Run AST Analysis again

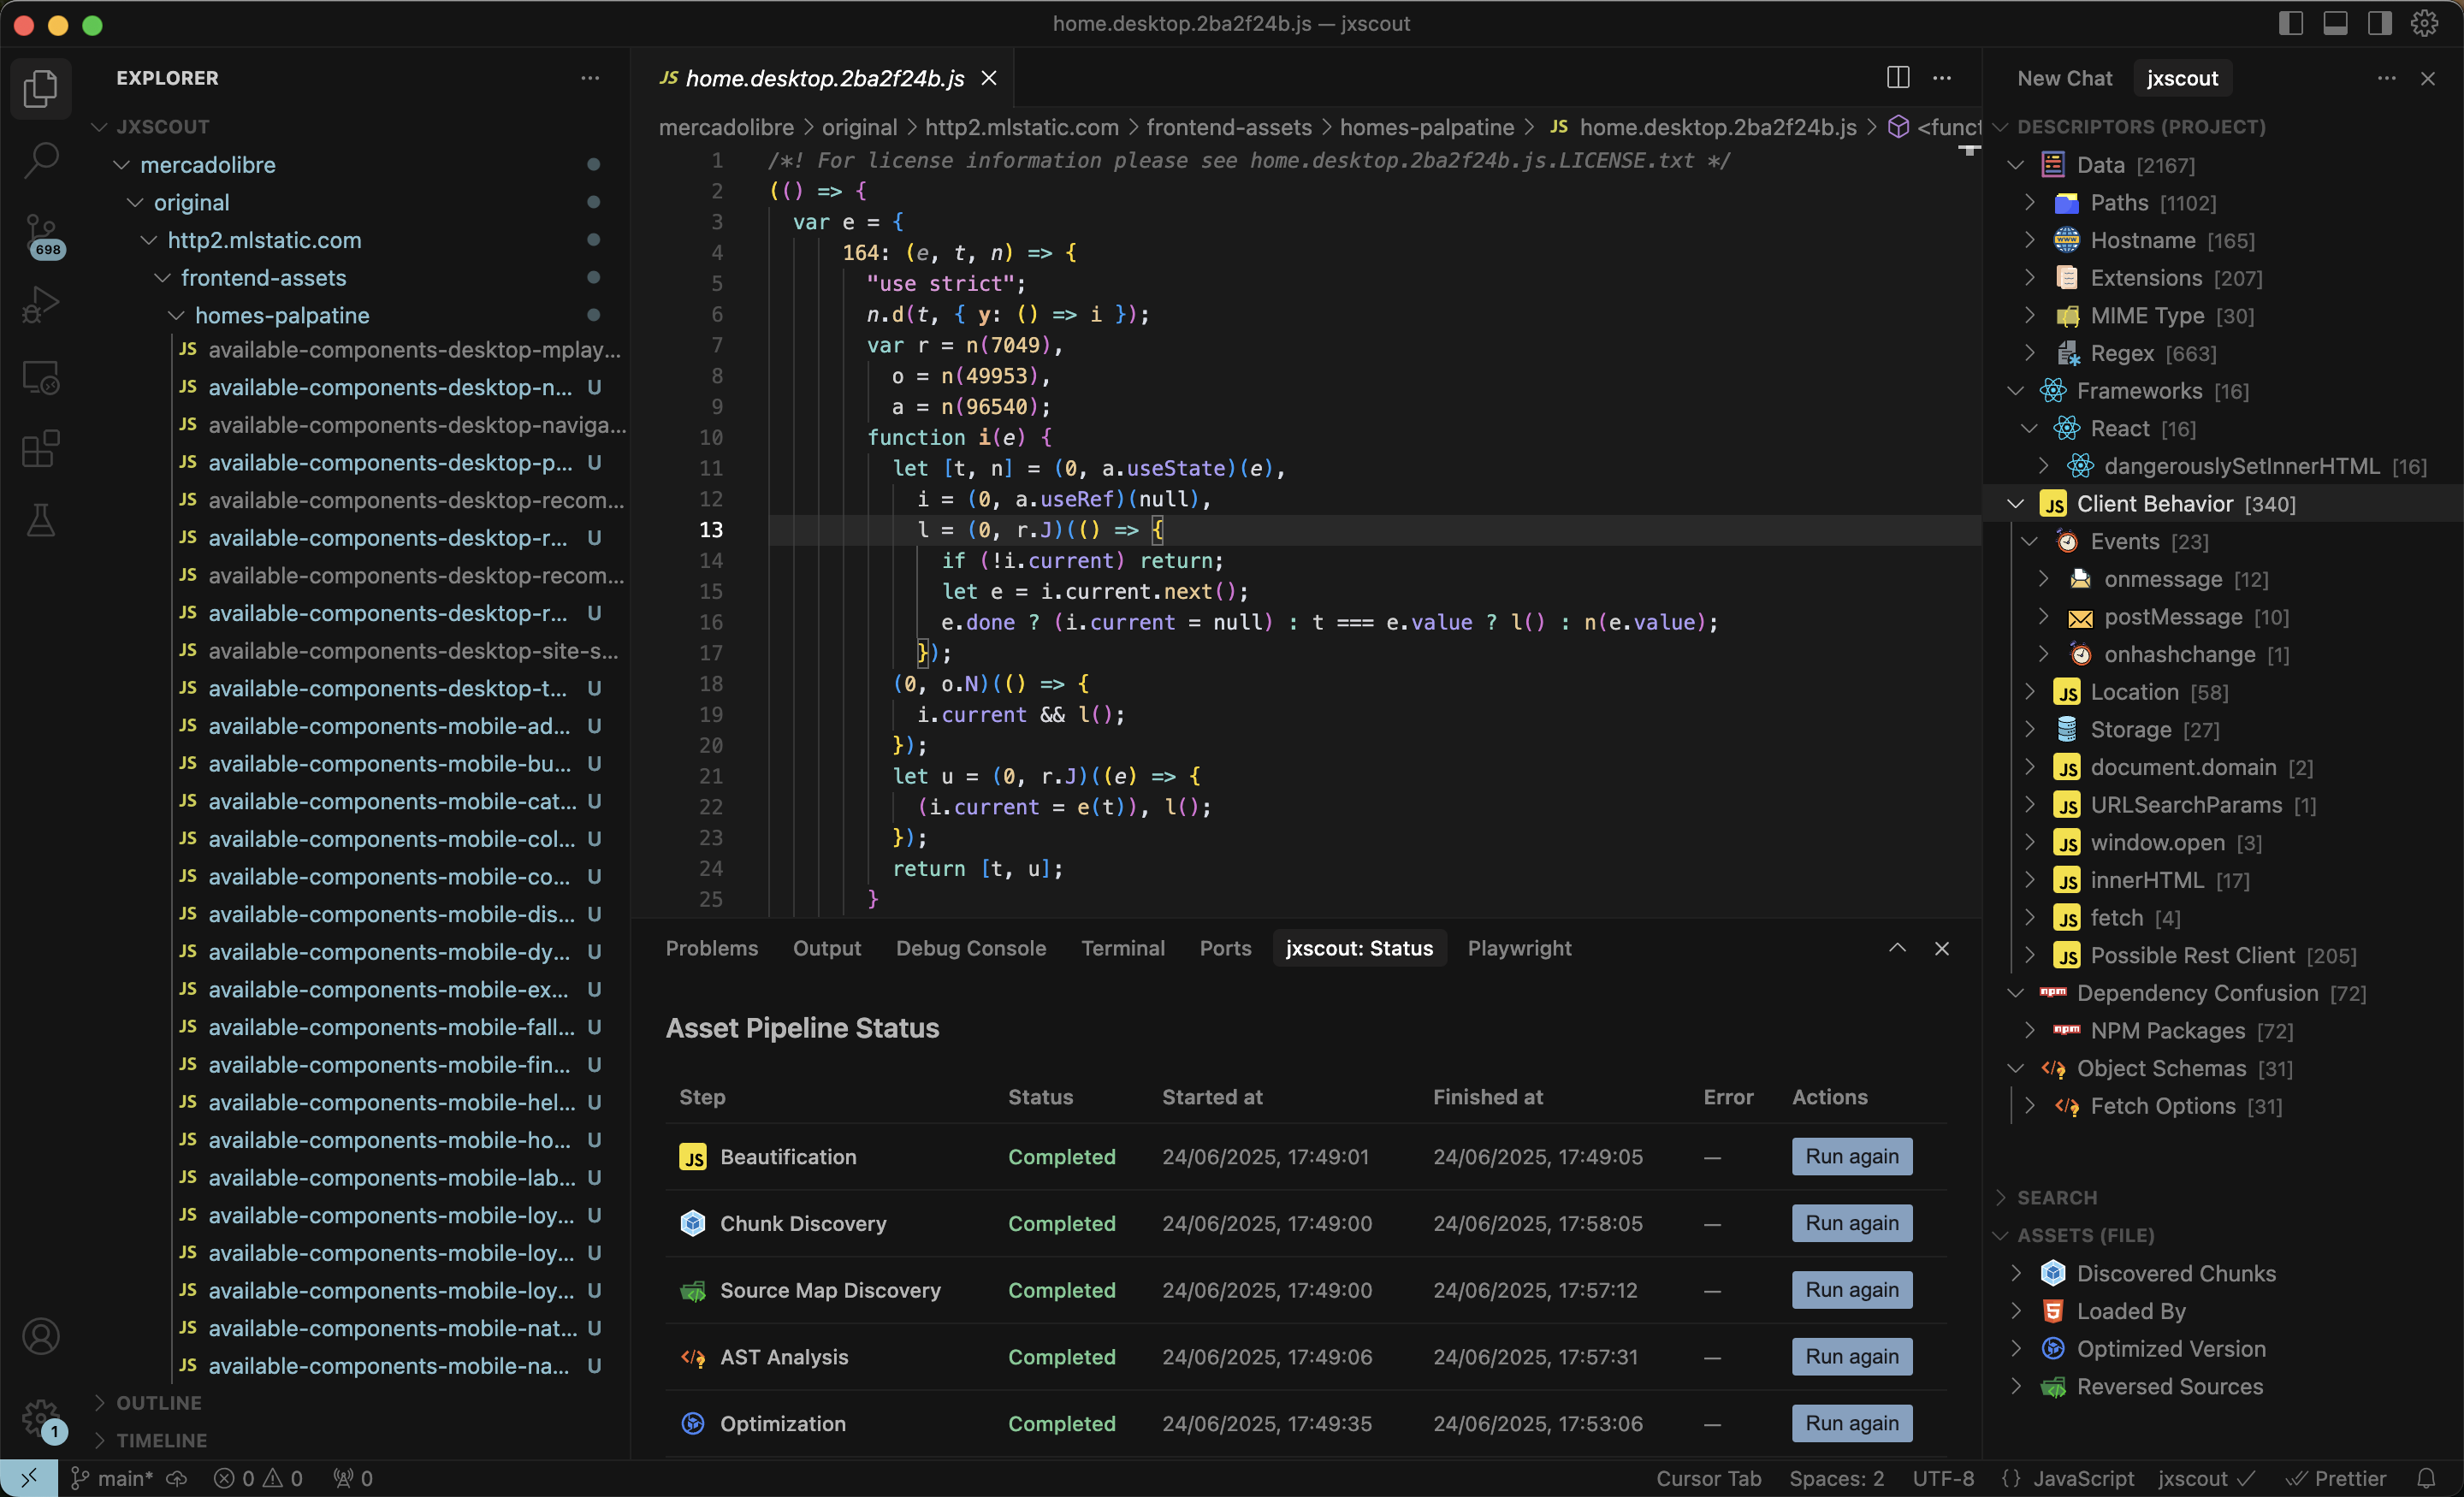click(x=1852, y=1357)
